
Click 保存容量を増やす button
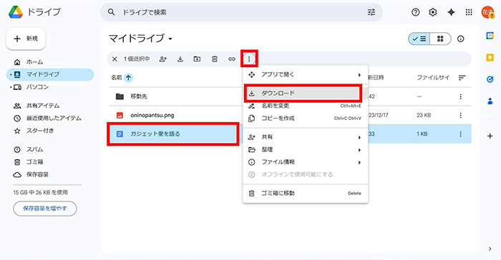(44, 209)
